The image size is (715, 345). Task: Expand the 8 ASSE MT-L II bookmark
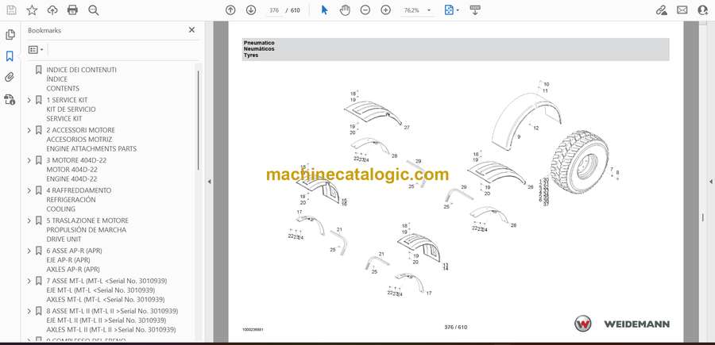tap(29, 311)
